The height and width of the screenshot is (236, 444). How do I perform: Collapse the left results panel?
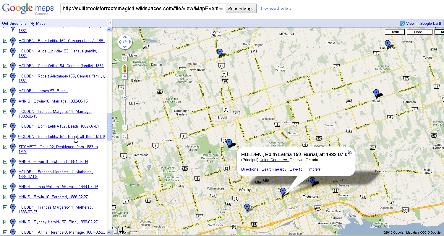pyautogui.click(x=109, y=23)
